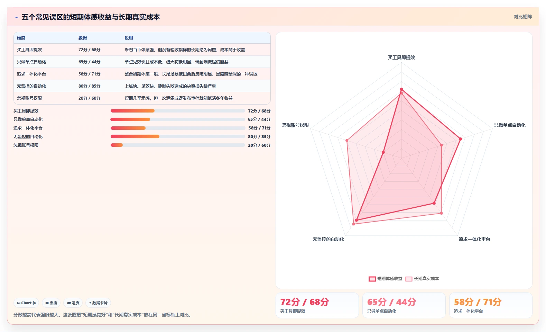Open the 72分 / 68分 买工具即提效 data card
Image resolution: width=546 pixels, height=332 pixels.
click(317, 305)
